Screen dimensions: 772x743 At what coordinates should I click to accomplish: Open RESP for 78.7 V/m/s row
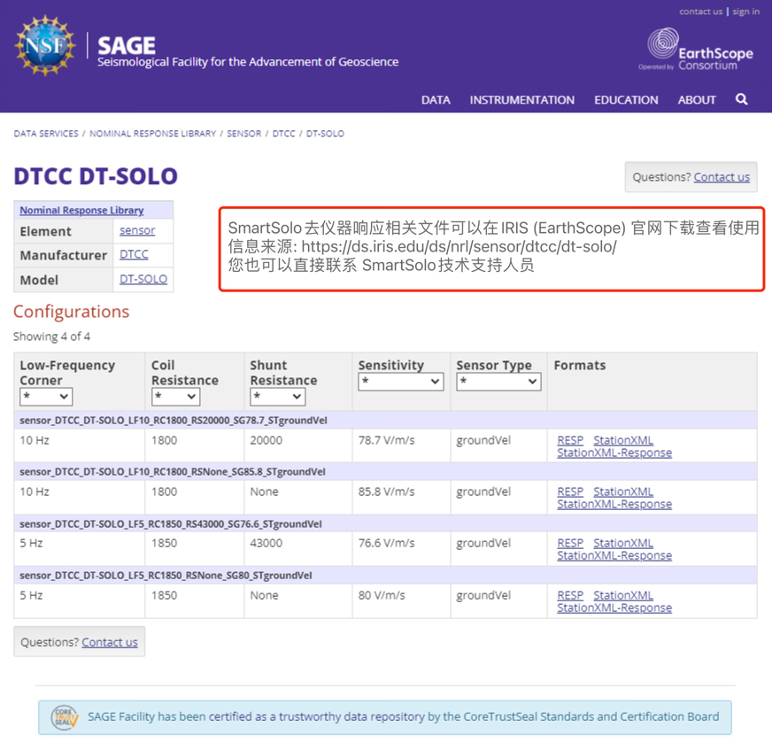click(x=570, y=440)
